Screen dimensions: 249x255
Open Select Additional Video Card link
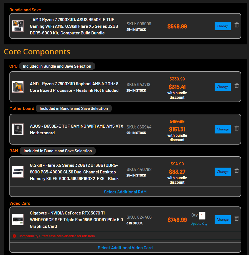125,248
